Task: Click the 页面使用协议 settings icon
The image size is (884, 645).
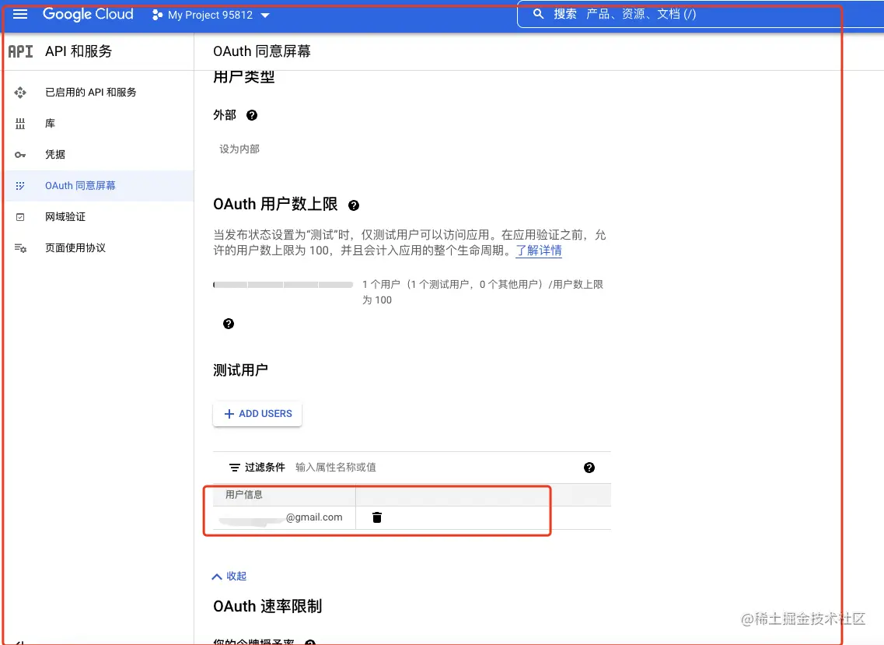Action: pyautogui.click(x=20, y=248)
